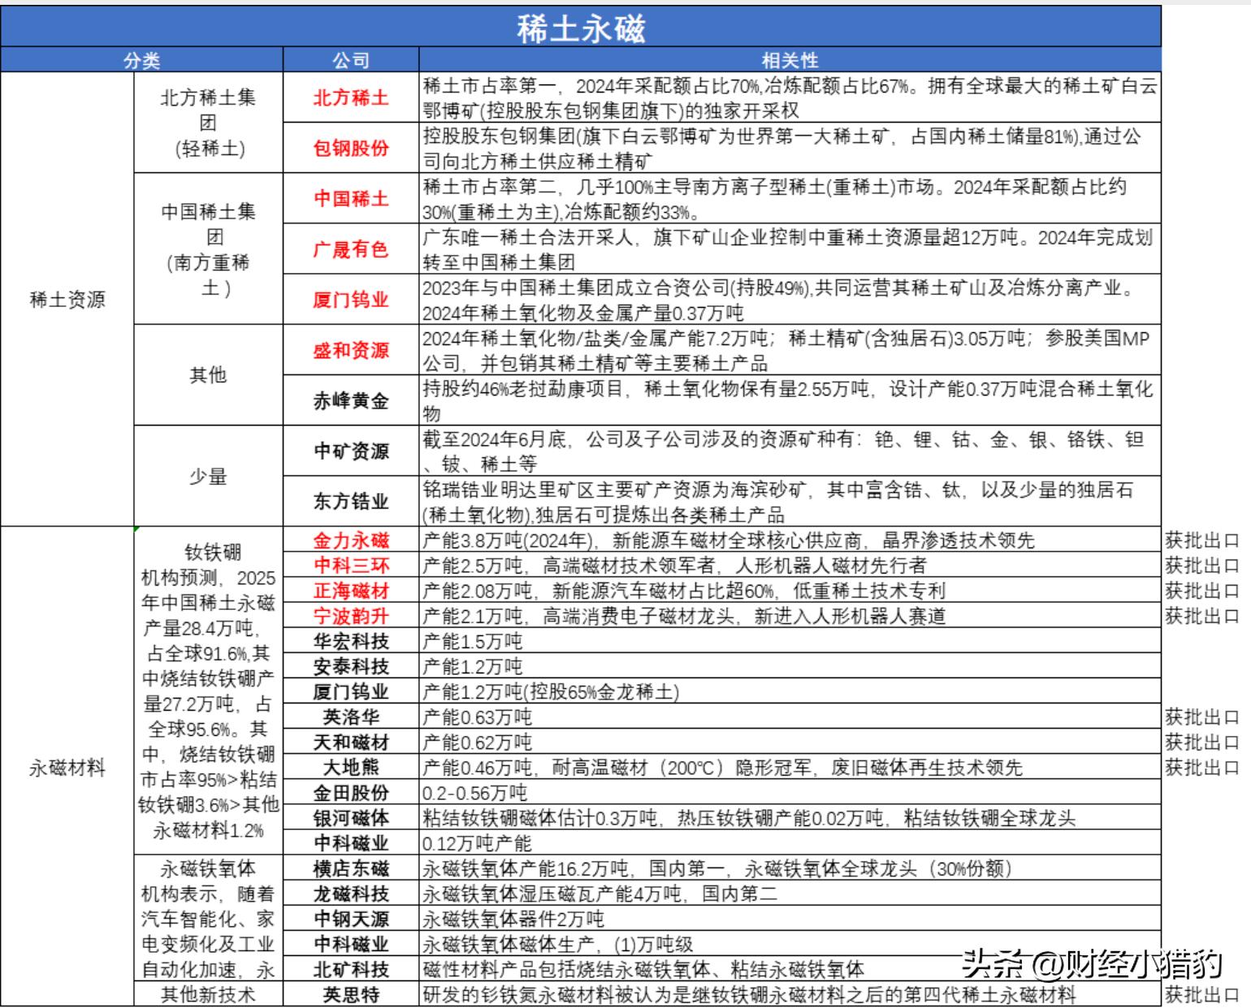Click the red 厦门钨业 cell under 稀土资源

tap(351, 299)
